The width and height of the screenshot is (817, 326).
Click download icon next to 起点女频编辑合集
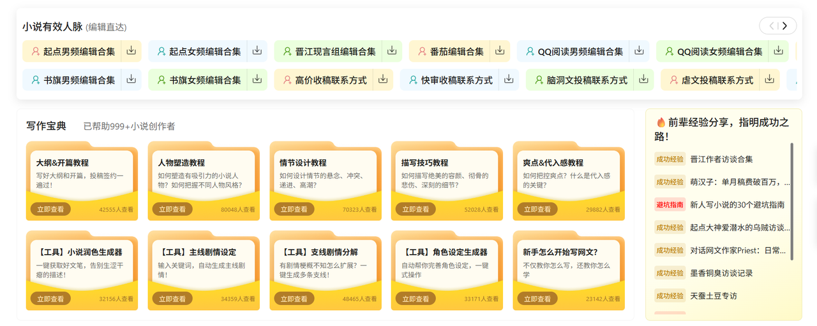click(257, 51)
